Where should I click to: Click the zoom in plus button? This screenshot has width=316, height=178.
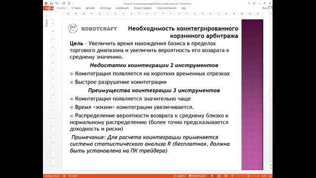click(x=258, y=176)
